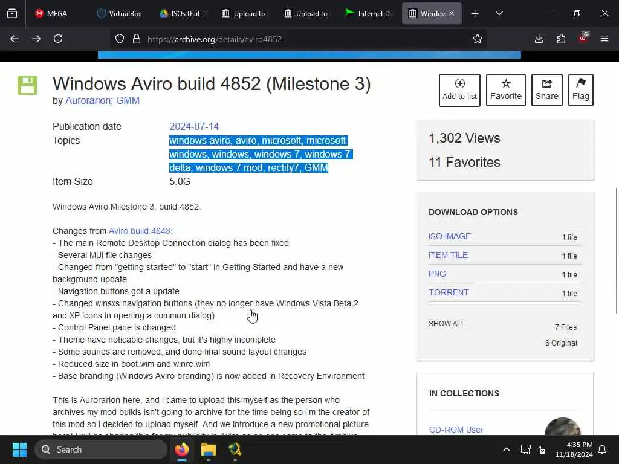Viewport: 619px width, 464px height.
Task: Open the clock showing 4:35 PM
Action: click(x=574, y=449)
